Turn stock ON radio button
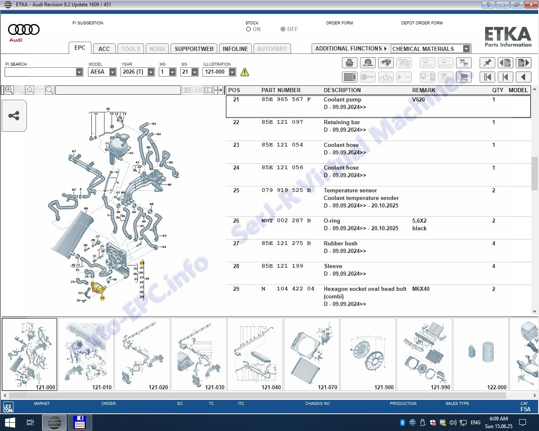This screenshot has height=431, width=539. point(248,29)
